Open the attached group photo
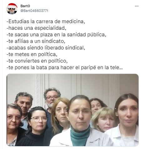The image size is (142, 149). (x=73, y=110)
